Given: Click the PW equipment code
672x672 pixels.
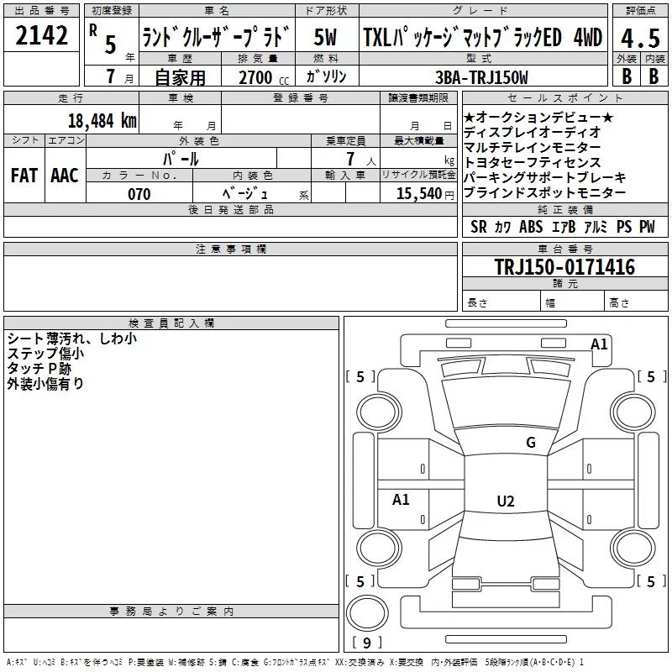Looking at the screenshot, I should click(647, 227).
